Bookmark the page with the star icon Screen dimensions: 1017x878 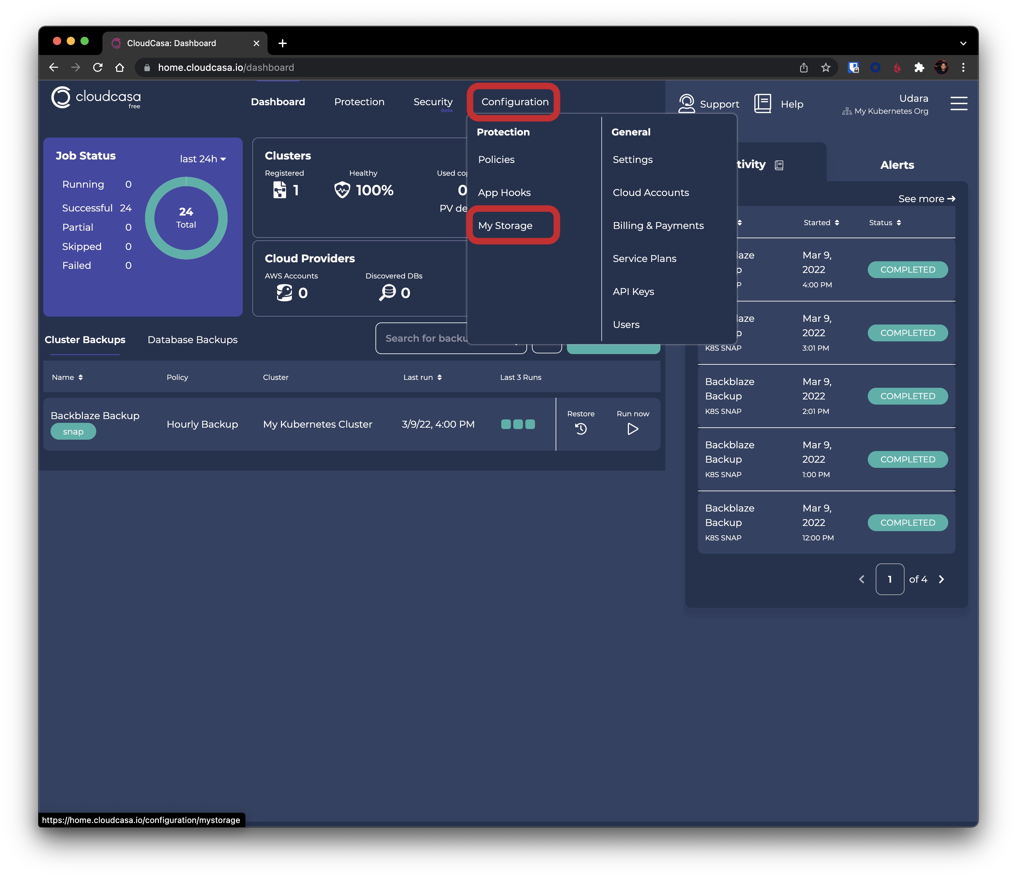coord(825,68)
